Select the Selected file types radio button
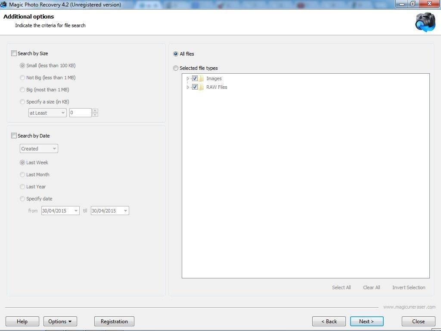Viewport: 441px width, 331px height. [176, 68]
